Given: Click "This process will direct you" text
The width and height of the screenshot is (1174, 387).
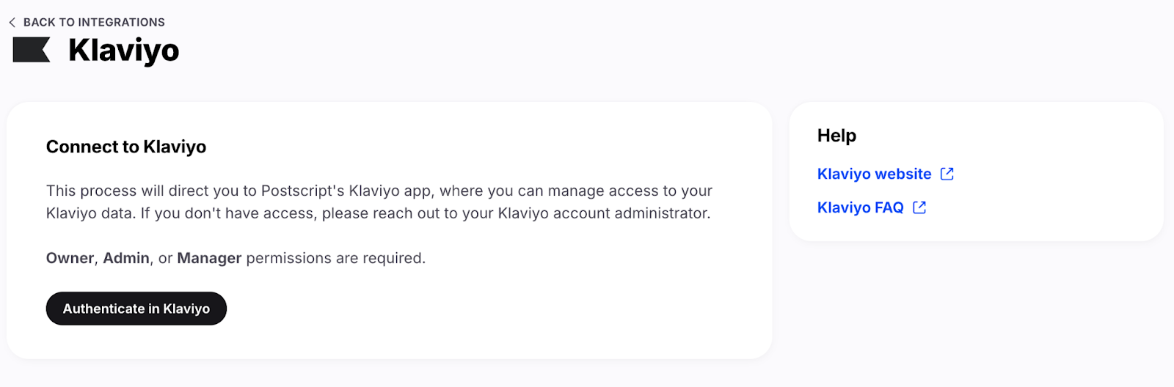Looking at the screenshot, I should tap(141, 191).
